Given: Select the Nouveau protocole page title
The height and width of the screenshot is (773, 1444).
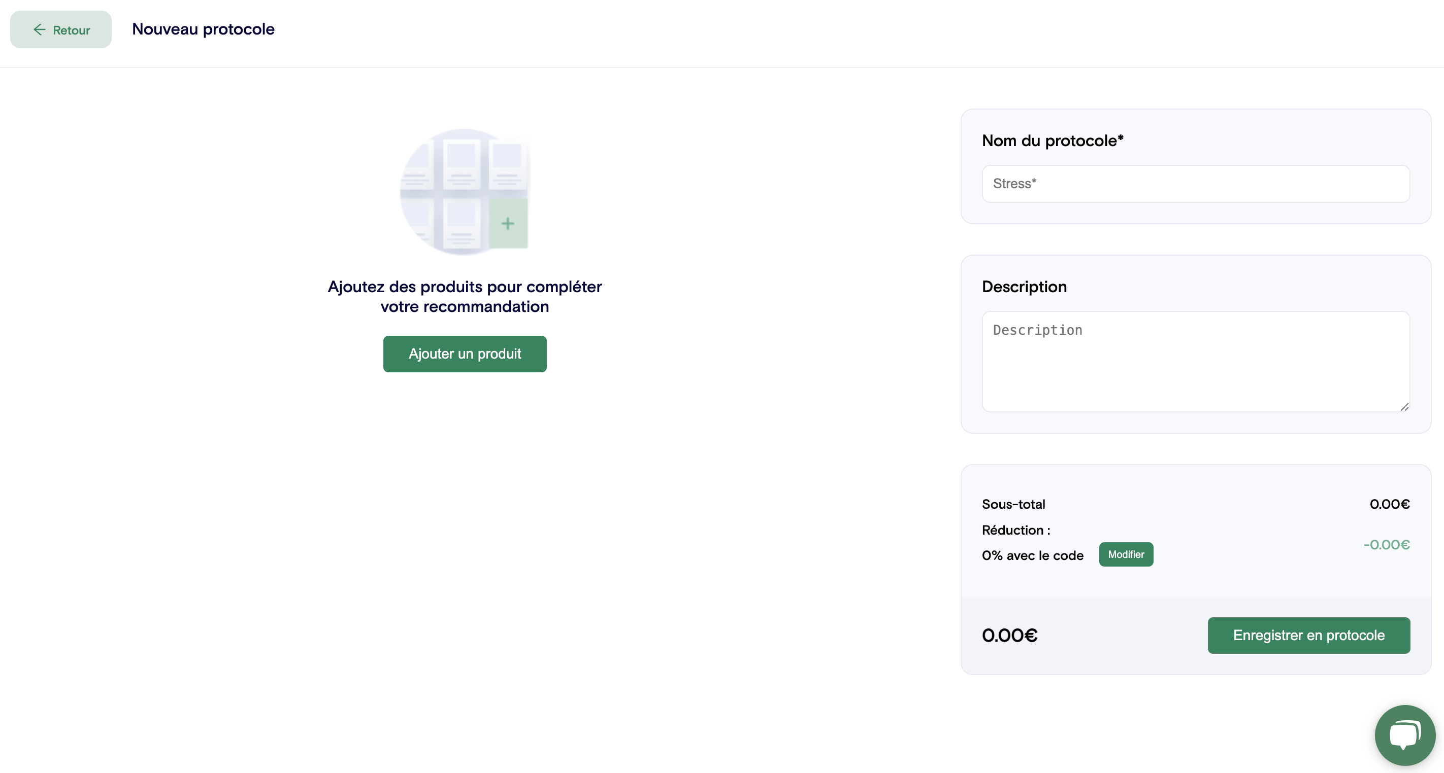Looking at the screenshot, I should pos(203,28).
